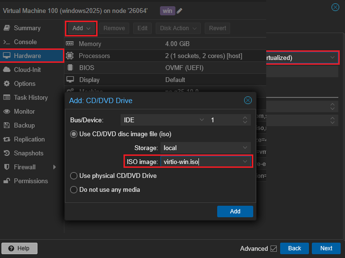Select Use physical CD/DVD Drive option
Screen dimensions: 345x258
74,176
